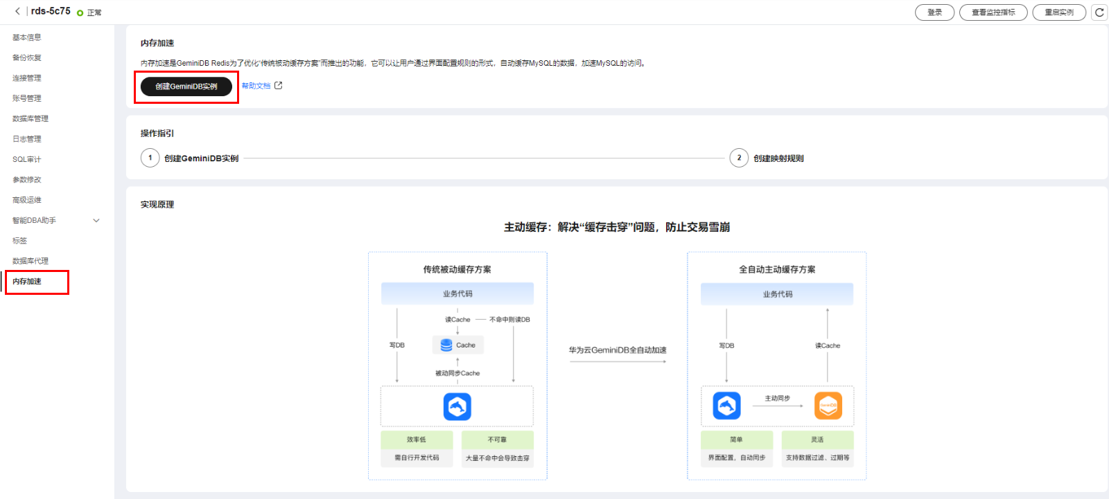This screenshot has height=499, width=1109.
Task: Click 需自行开发代码 text
Action: (x=417, y=457)
